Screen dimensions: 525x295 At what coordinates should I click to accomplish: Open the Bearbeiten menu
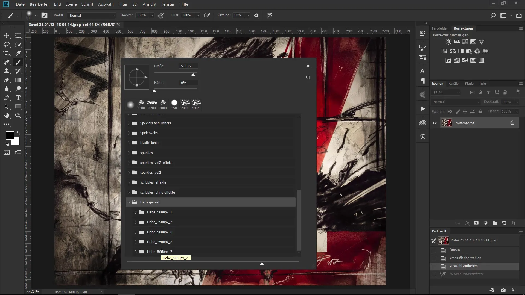[40, 4]
